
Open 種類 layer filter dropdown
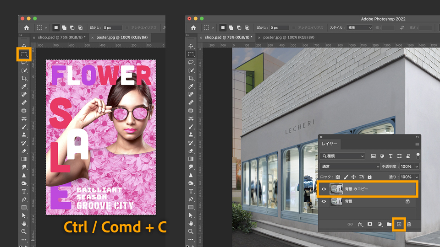(343, 156)
